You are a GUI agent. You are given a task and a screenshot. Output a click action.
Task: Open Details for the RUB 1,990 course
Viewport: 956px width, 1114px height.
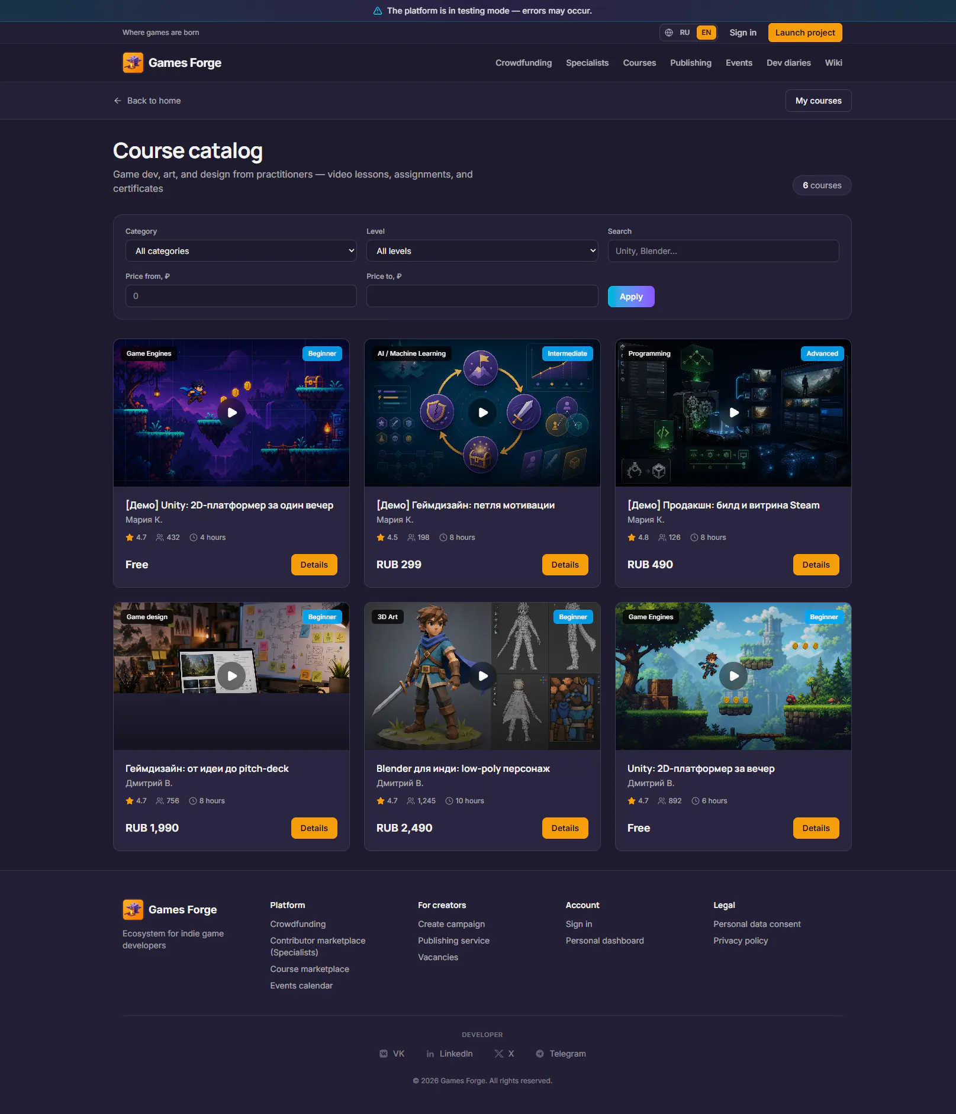pyautogui.click(x=314, y=828)
